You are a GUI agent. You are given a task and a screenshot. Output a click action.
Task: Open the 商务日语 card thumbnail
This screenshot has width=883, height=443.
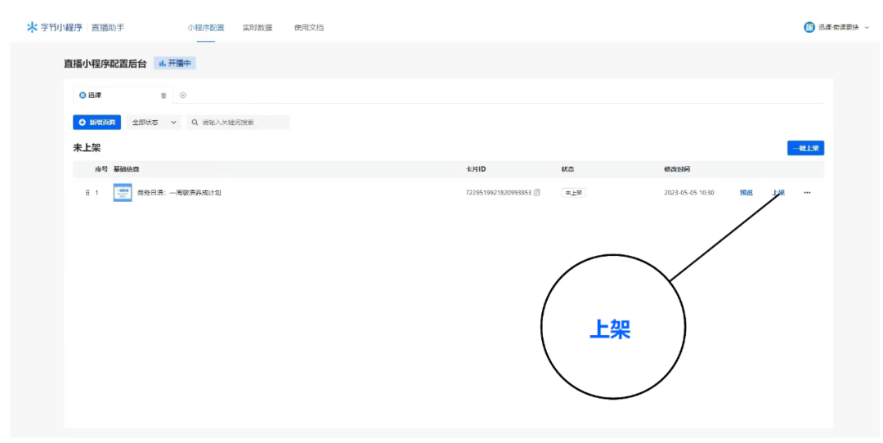123,193
